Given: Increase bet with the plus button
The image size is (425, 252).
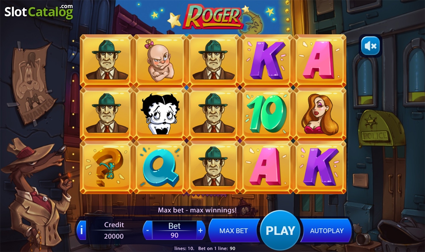Looking at the screenshot, I should [x=200, y=230].
